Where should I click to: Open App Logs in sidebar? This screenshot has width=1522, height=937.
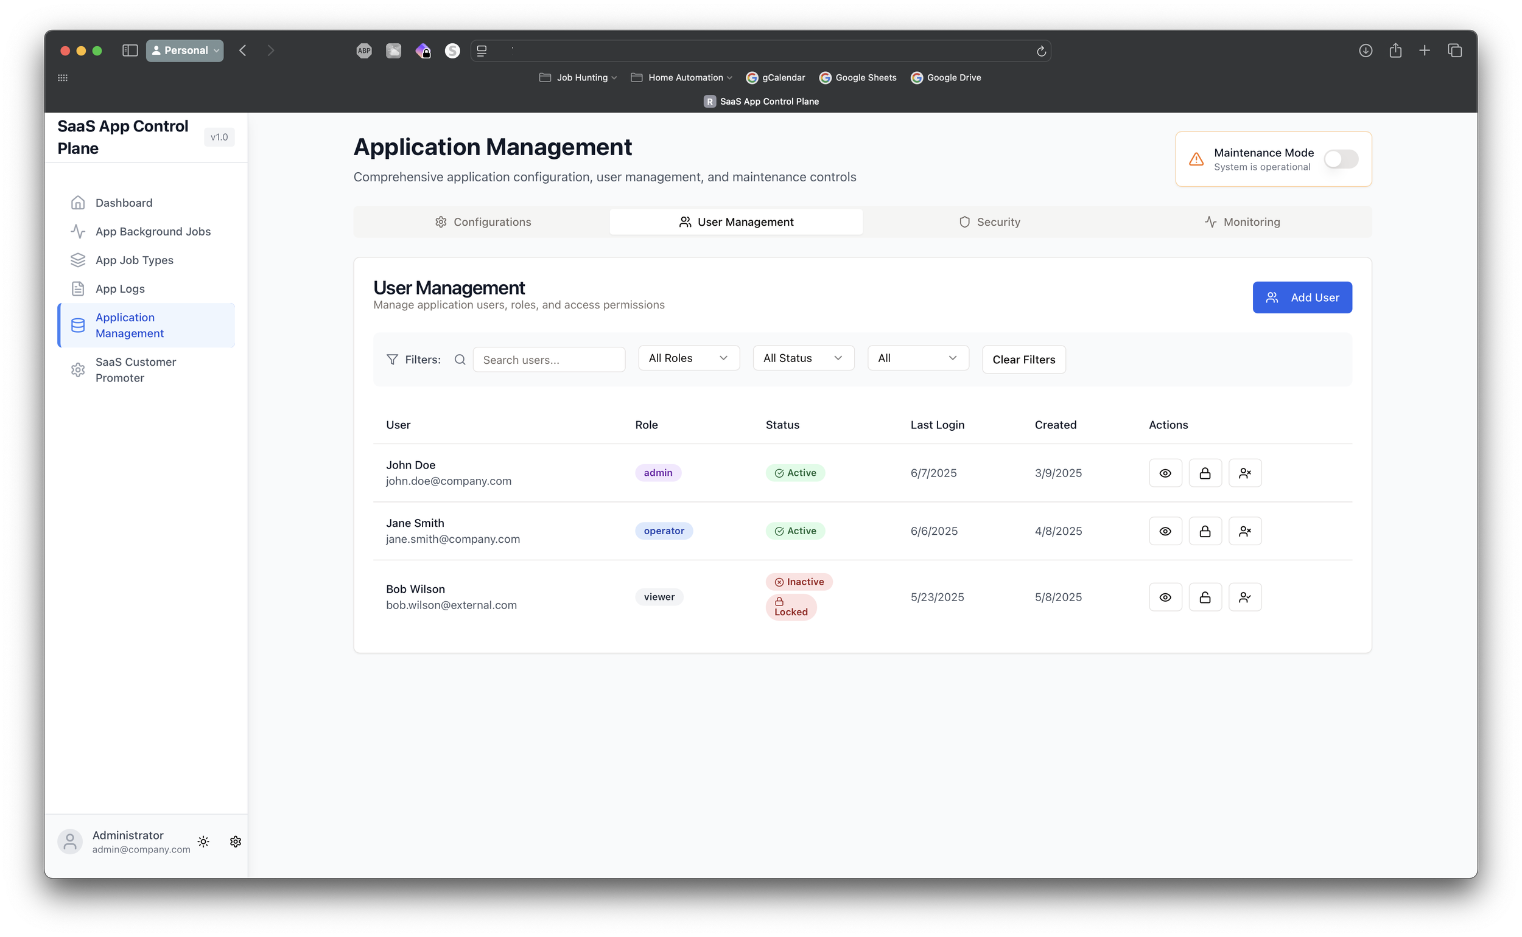147,289
